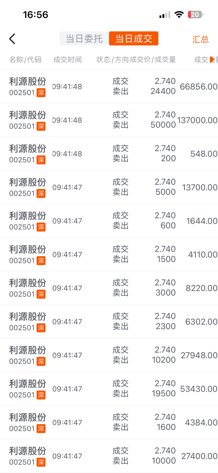The image size is (218, 473).
Task: Tap orange arrow to reveal more columns
Action: [x=212, y=59]
